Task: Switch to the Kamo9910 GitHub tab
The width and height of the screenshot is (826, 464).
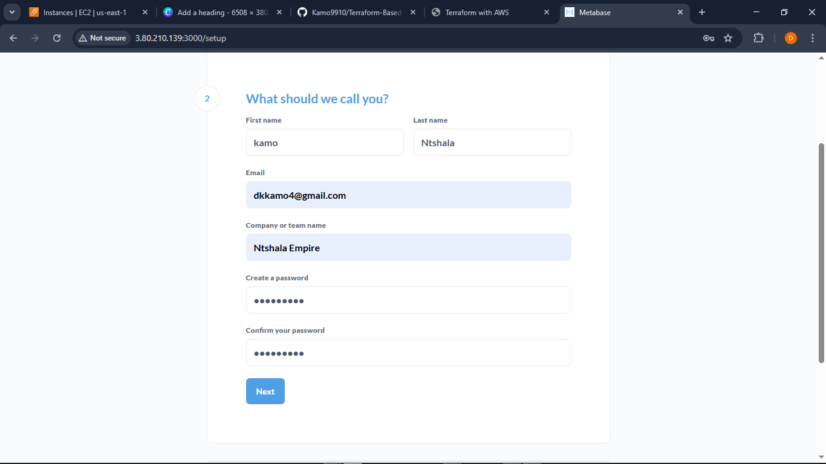Action: pyautogui.click(x=356, y=12)
